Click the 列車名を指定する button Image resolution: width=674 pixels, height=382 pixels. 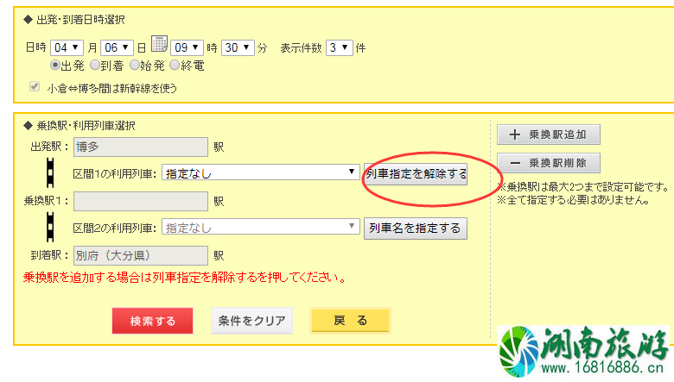(416, 229)
